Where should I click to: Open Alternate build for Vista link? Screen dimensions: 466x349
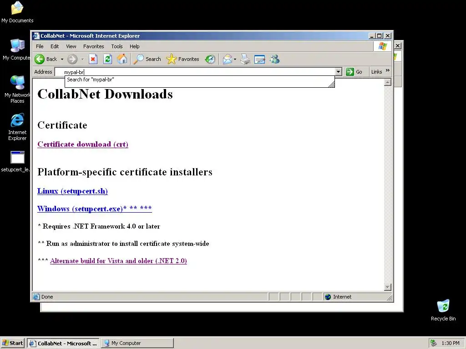[x=118, y=261]
